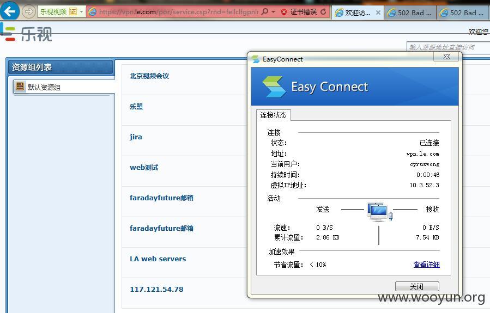Click the browser forward arrow button
The width and height of the screenshot is (490, 313).
[29, 11]
